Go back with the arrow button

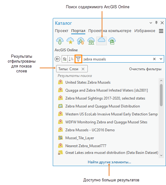(x=57, y=59)
